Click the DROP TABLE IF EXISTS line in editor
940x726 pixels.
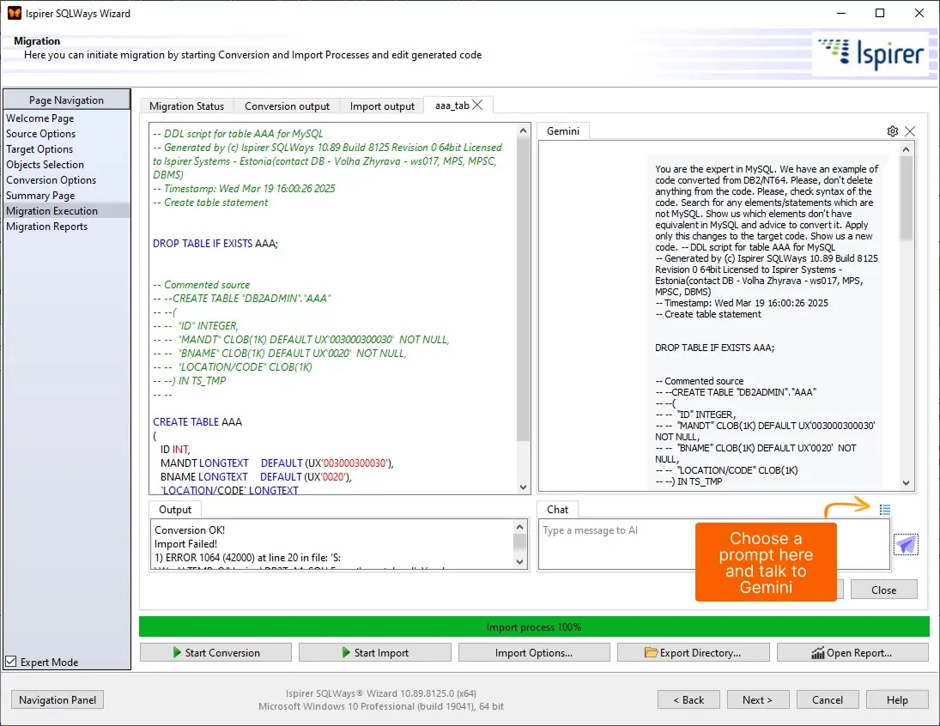(215, 244)
